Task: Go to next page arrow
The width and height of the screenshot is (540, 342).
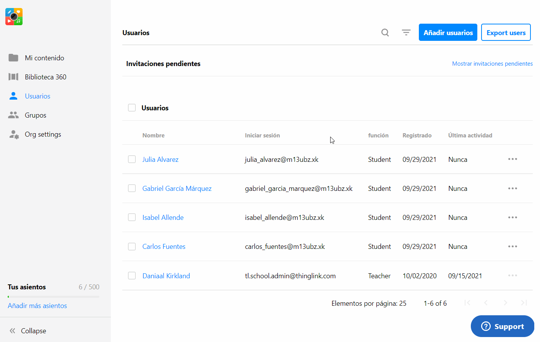Action: 505,303
